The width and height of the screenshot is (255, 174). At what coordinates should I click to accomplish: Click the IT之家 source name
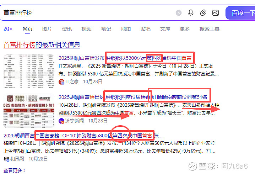72,81
